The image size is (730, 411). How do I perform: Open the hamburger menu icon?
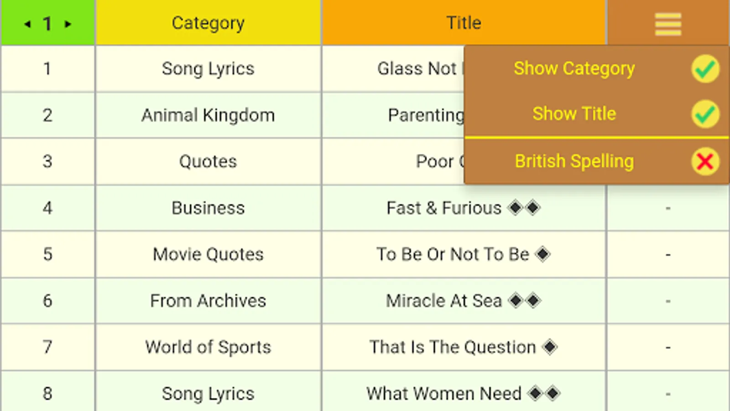(668, 24)
